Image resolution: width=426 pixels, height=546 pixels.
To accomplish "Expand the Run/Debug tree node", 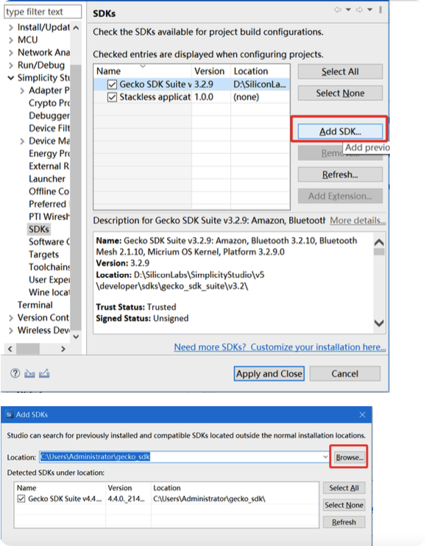I will 11,65.
